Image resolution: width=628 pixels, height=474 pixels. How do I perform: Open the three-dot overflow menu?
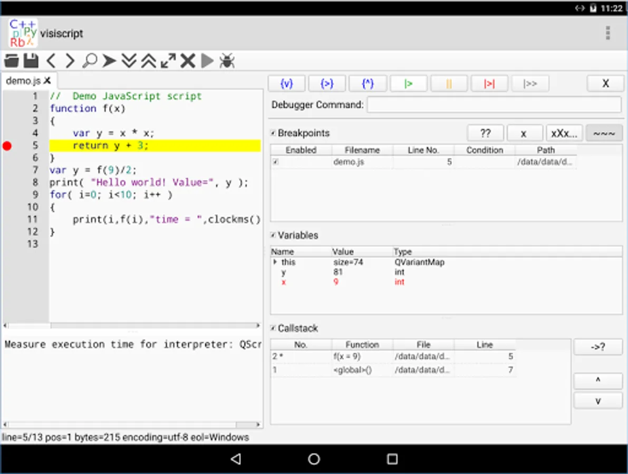coord(608,33)
